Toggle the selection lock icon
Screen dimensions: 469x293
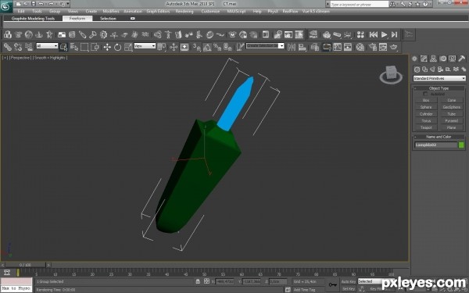click(x=198, y=281)
